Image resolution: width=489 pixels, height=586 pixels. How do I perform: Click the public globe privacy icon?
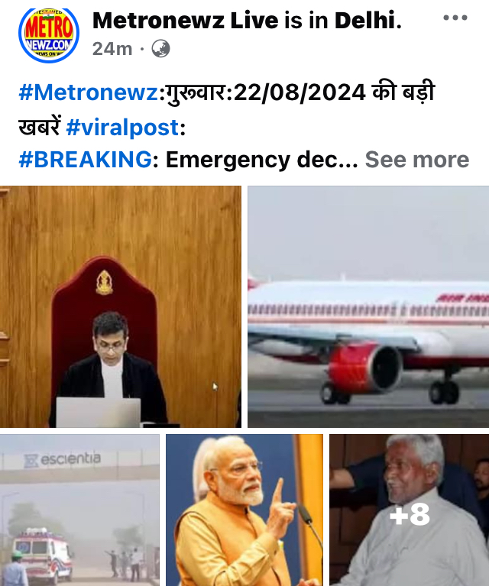(160, 49)
